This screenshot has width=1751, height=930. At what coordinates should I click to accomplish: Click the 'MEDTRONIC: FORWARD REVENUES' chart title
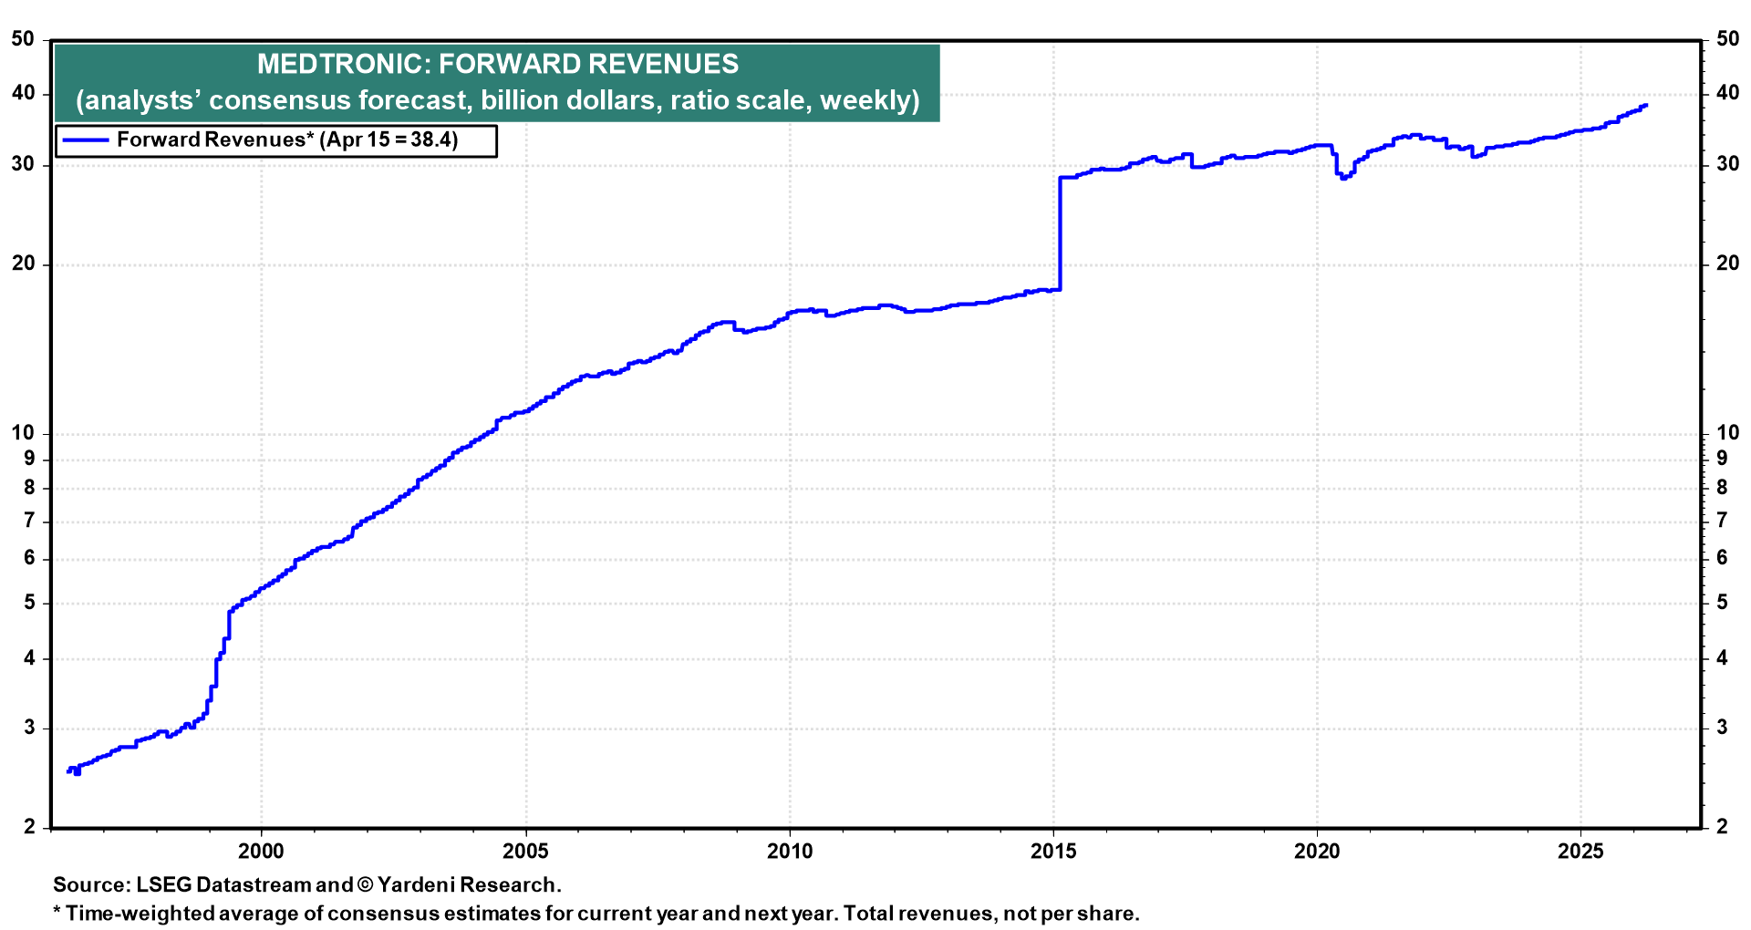[x=497, y=64]
